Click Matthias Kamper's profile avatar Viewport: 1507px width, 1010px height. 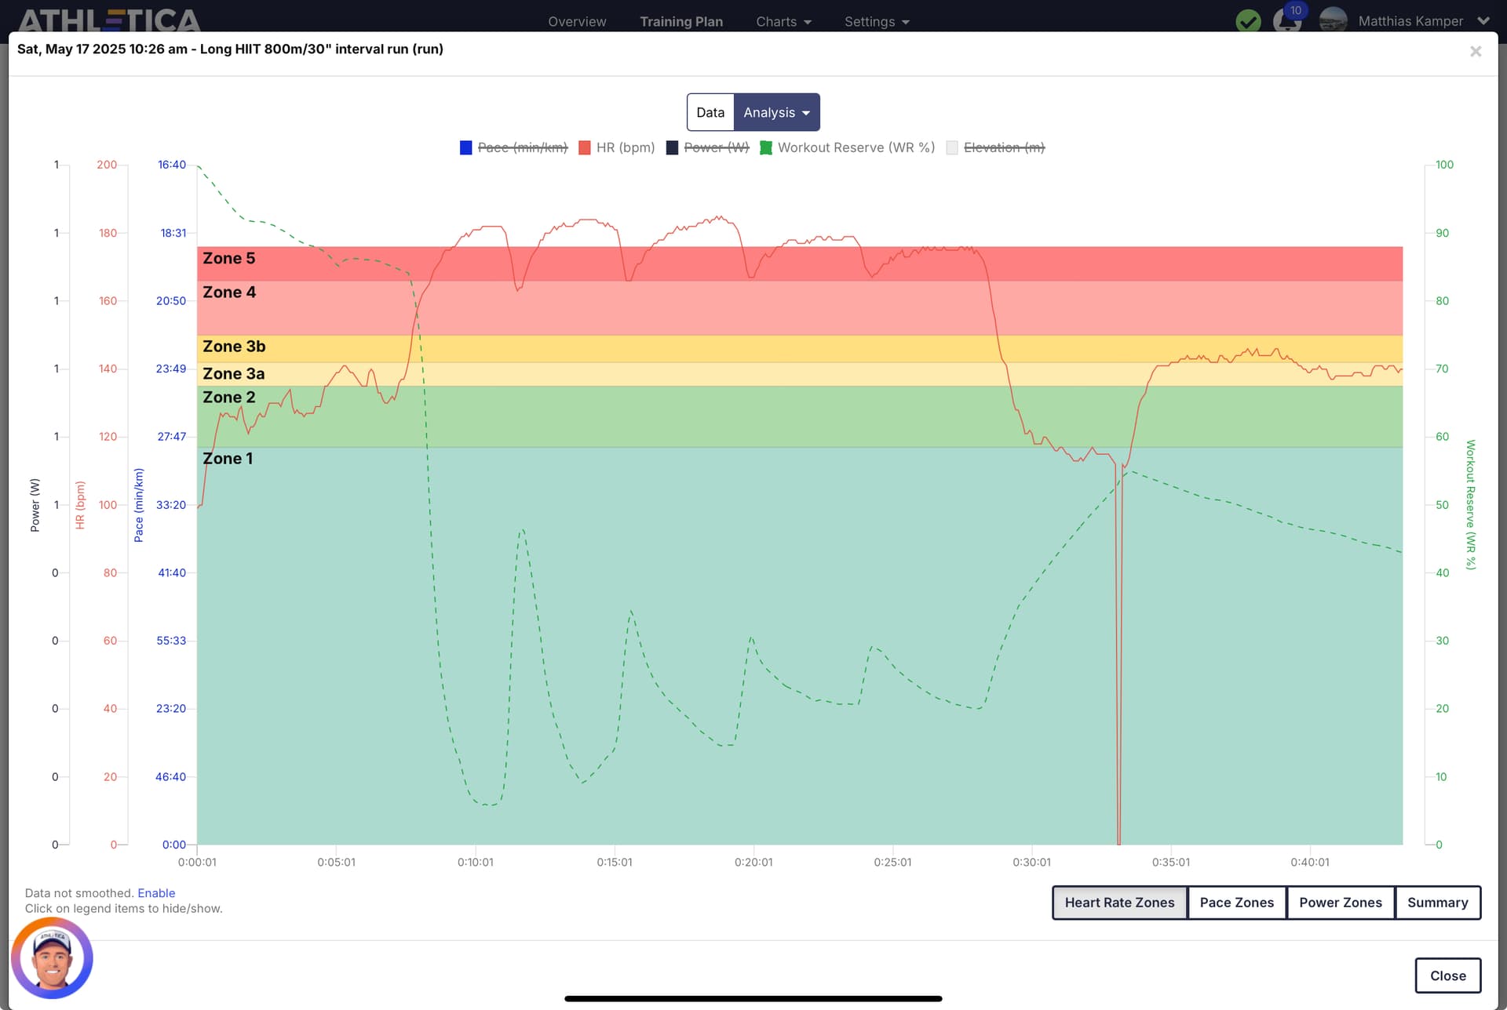coord(1333,20)
